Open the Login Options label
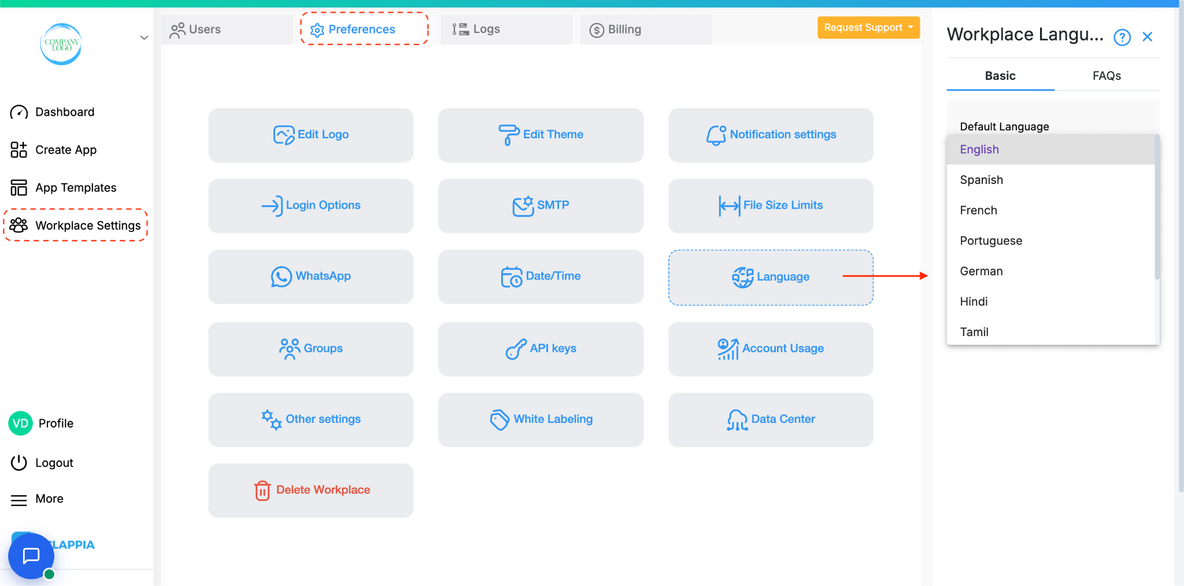This screenshot has width=1184, height=586. pyautogui.click(x=323, y=205)
